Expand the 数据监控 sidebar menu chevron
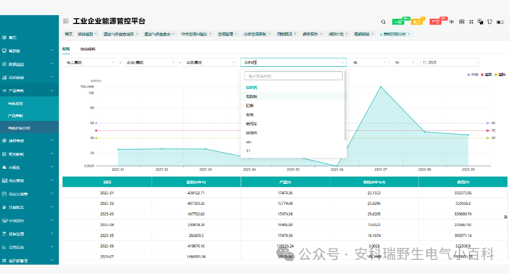The height and width of the screenshot is (274, 510). 52,64
